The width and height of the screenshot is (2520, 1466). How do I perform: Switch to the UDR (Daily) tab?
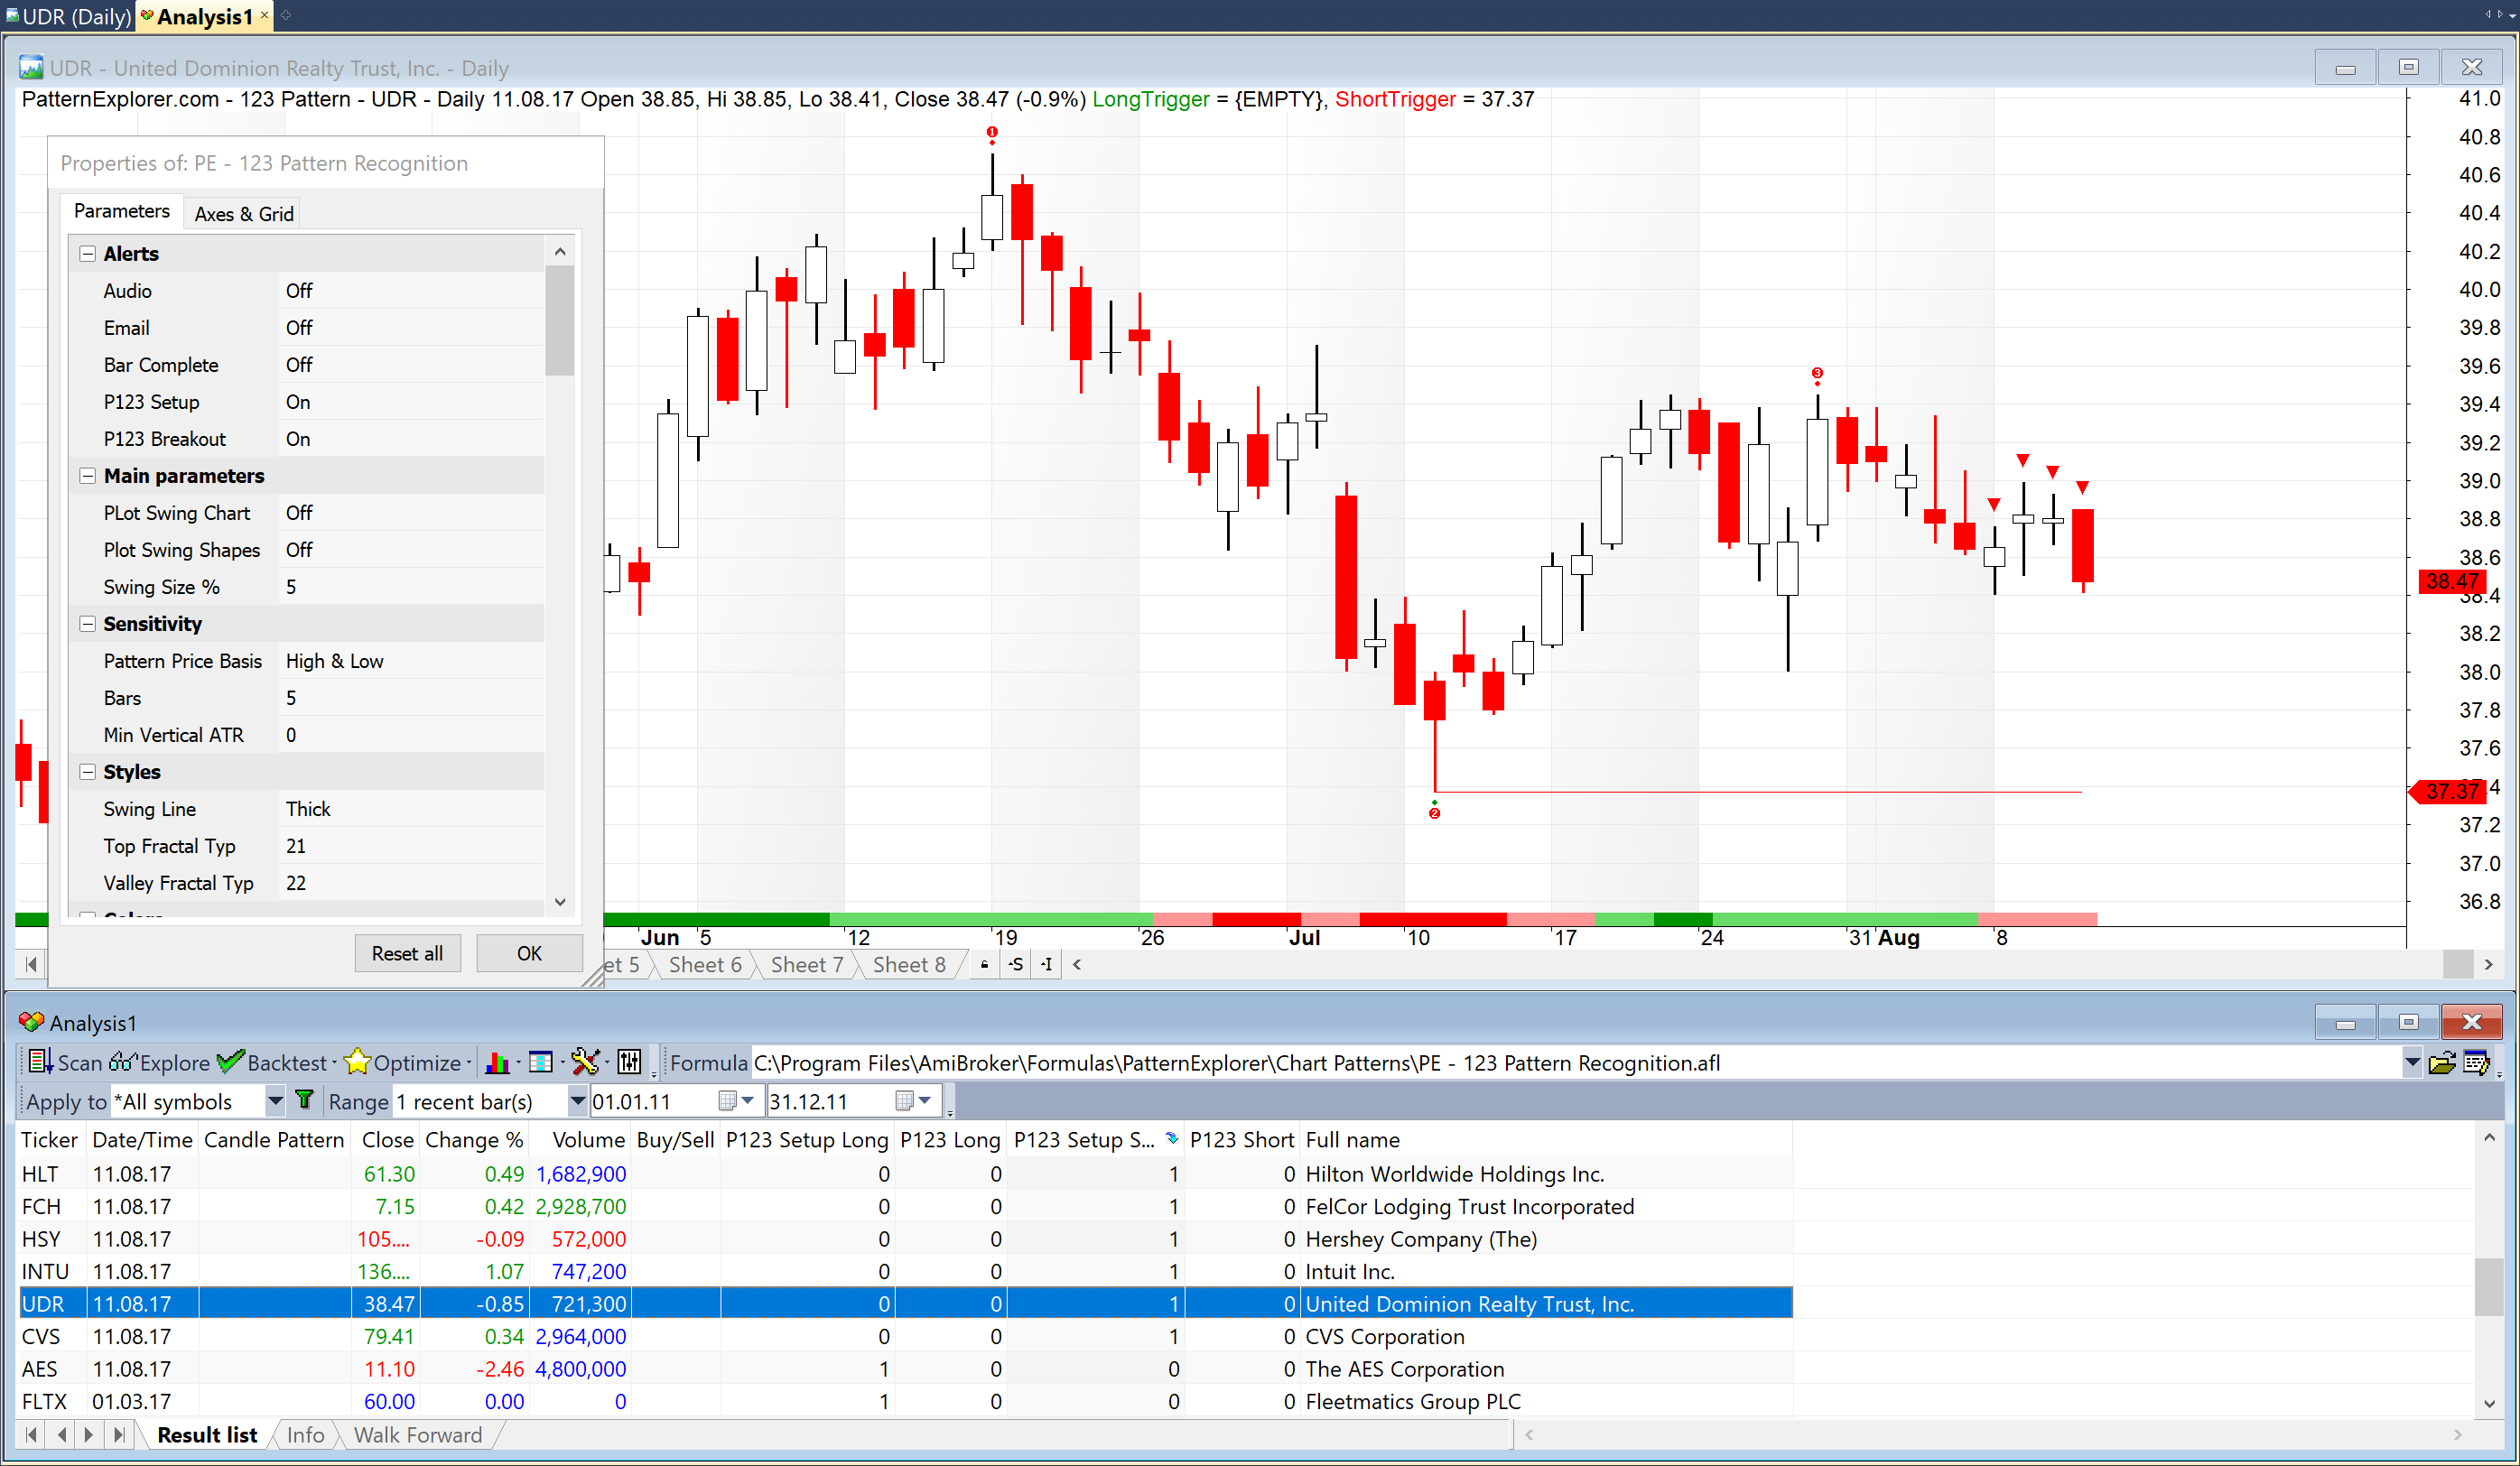coord(68,16)
